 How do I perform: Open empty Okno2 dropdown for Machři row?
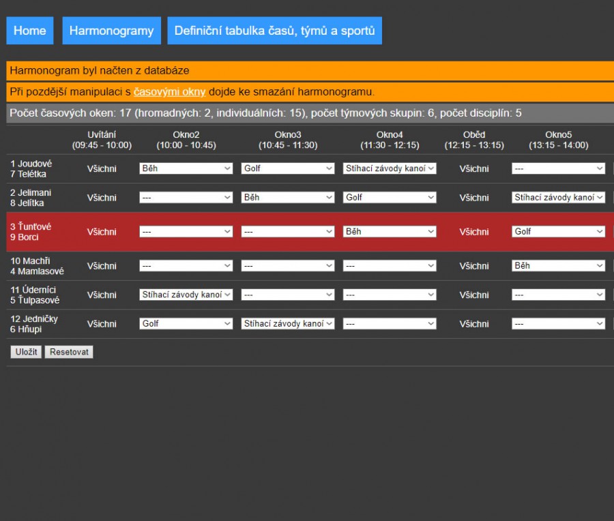point(186,266)
